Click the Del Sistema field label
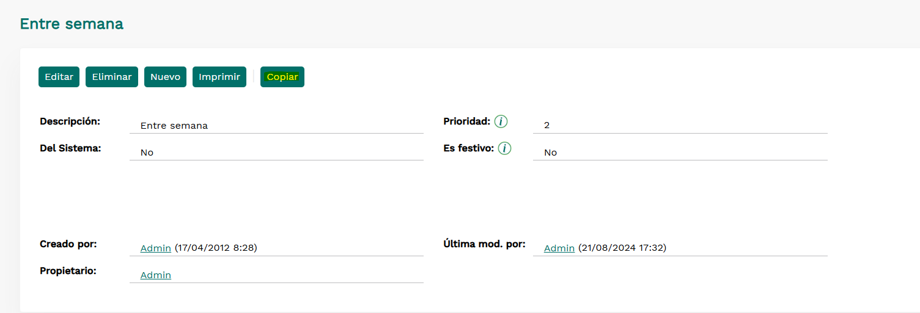This screenshot has width=920, height=313. pos(70,148)
